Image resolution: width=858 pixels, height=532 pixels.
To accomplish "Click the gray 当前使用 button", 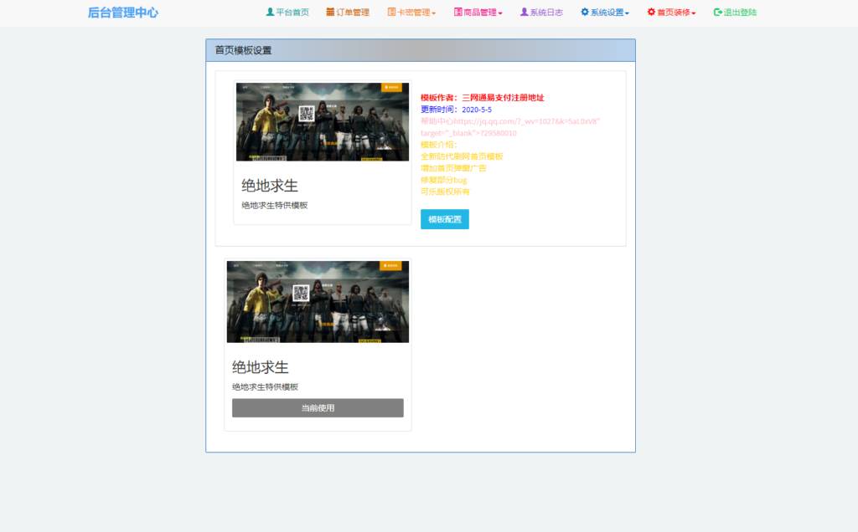I will point(318,408).
